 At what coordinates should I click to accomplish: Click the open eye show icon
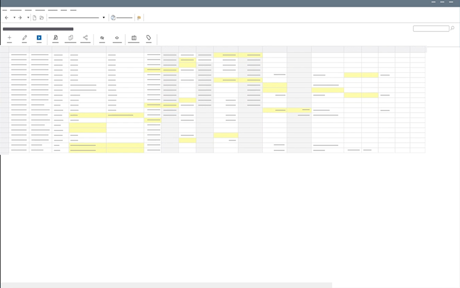(x=117, y=38)
